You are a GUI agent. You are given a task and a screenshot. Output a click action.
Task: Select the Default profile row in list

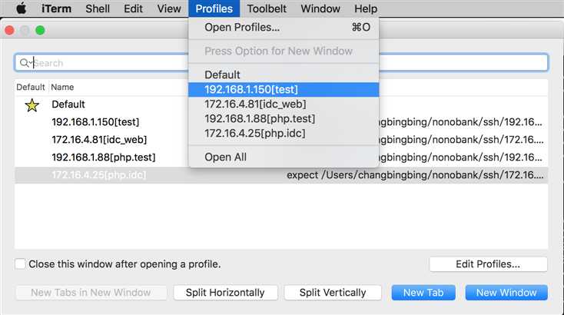coord(281,104)
